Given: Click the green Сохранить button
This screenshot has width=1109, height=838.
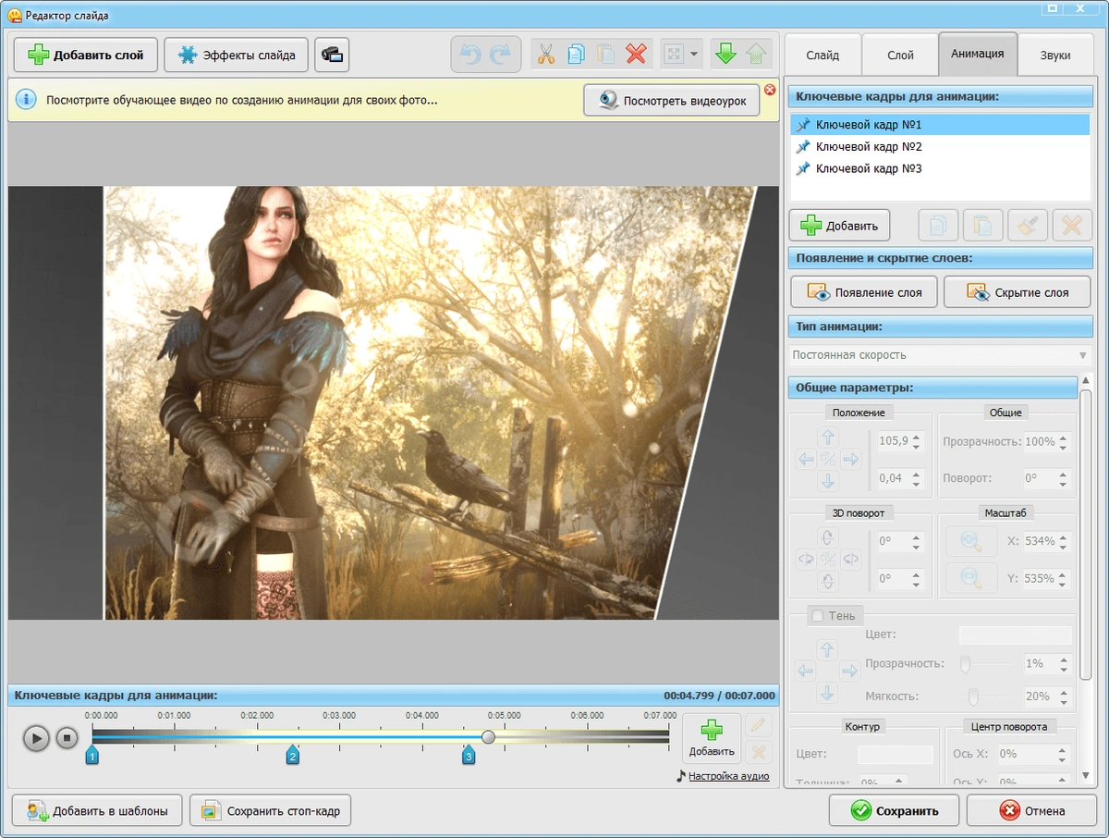Looking at the screenshot, I should tap(894, 811).
